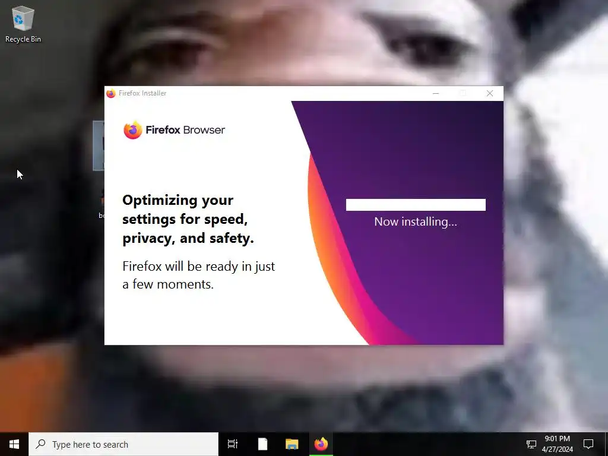Open the blank document taskbar icon
The image size is (608, 456).
coord(262,444)
